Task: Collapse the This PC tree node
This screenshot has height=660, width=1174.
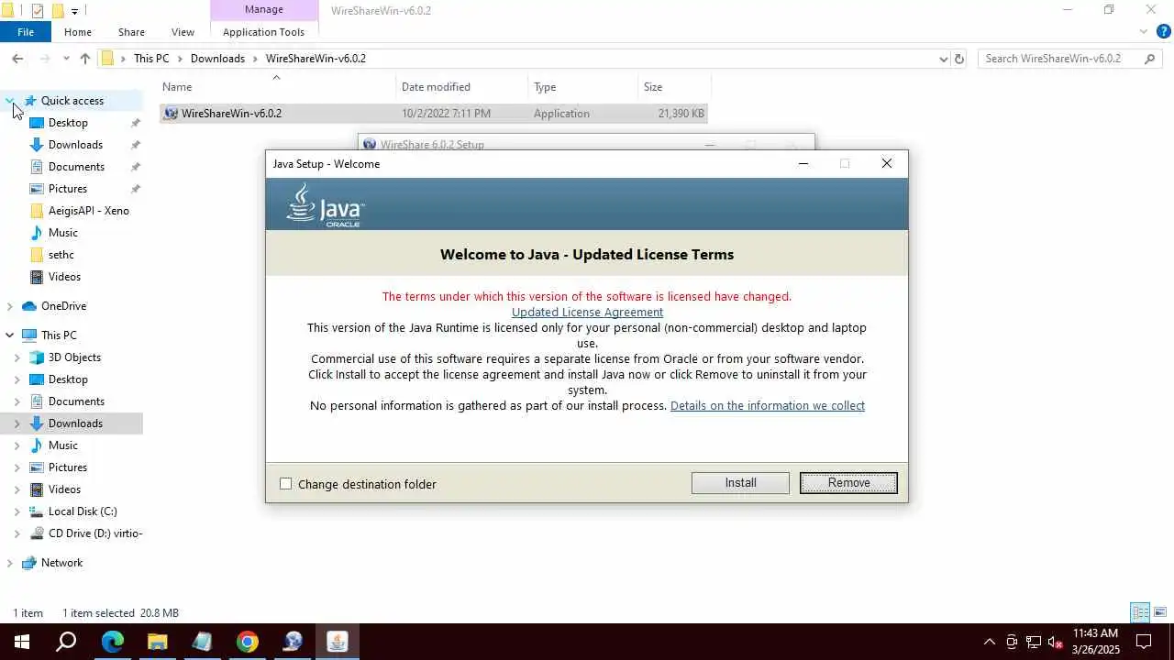Action: 10,335
